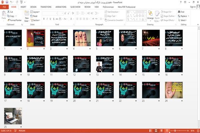Screen dimensions: 200x133
Task: Switch to Reading View in status bar
Action: (x=161, y=131)
